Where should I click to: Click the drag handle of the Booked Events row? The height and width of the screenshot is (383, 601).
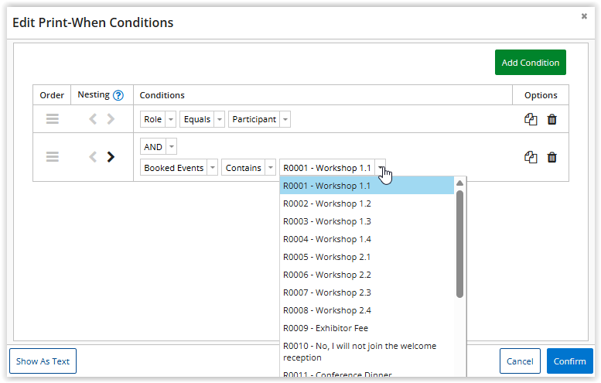tap(52, 157)
